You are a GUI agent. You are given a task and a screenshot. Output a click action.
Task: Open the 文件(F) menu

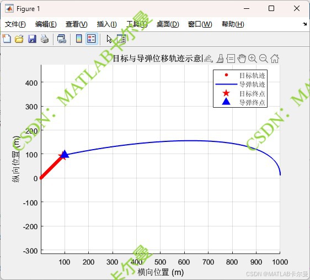pos(15,24)
